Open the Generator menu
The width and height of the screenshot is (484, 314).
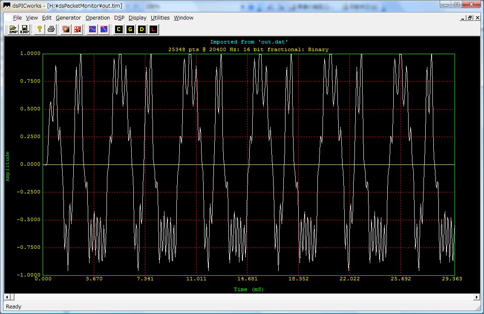[x=68, y=18]
